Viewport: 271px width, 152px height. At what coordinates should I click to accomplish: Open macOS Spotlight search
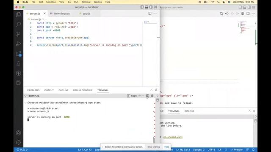(x=218, y=2)
